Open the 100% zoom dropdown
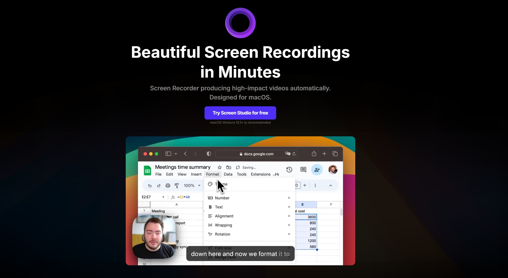This screenshot has width=508, height=278. click(192, 186)
